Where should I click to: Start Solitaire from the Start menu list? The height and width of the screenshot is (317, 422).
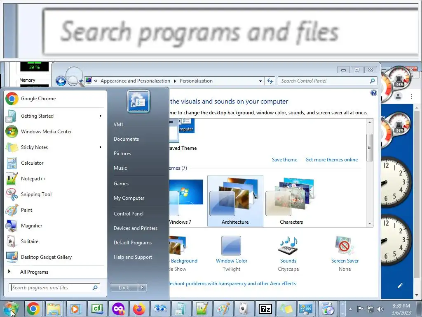[55, 241]
